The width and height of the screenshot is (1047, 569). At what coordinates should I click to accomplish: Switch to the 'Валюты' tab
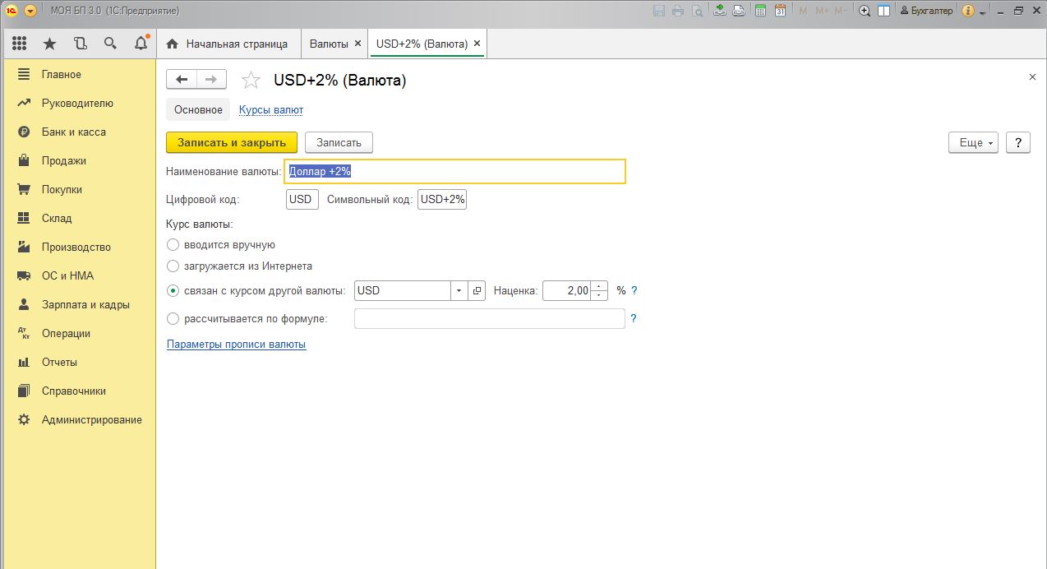coord(329,44)
